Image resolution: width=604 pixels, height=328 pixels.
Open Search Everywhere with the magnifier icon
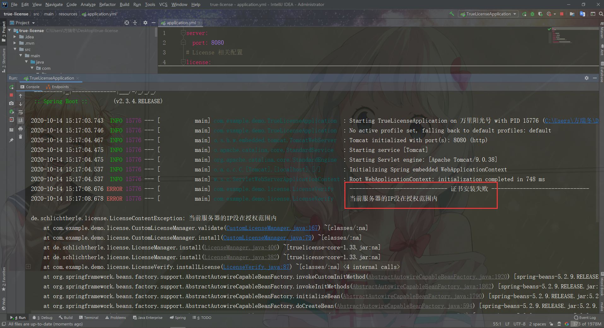click(601, 14)
